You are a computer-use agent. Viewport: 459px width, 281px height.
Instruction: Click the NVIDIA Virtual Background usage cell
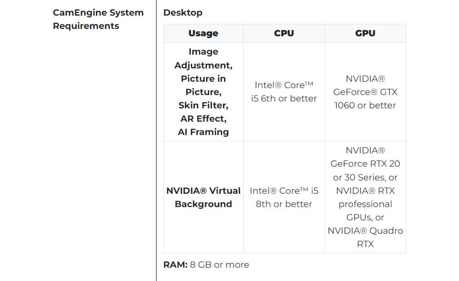click(203, 197)
